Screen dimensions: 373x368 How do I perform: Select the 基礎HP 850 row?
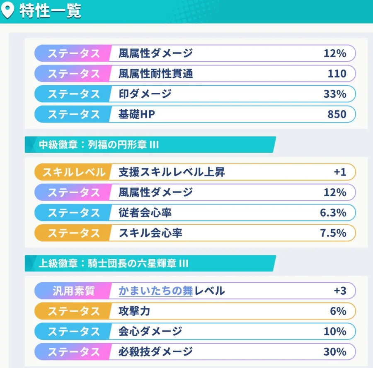pos(232,114)
